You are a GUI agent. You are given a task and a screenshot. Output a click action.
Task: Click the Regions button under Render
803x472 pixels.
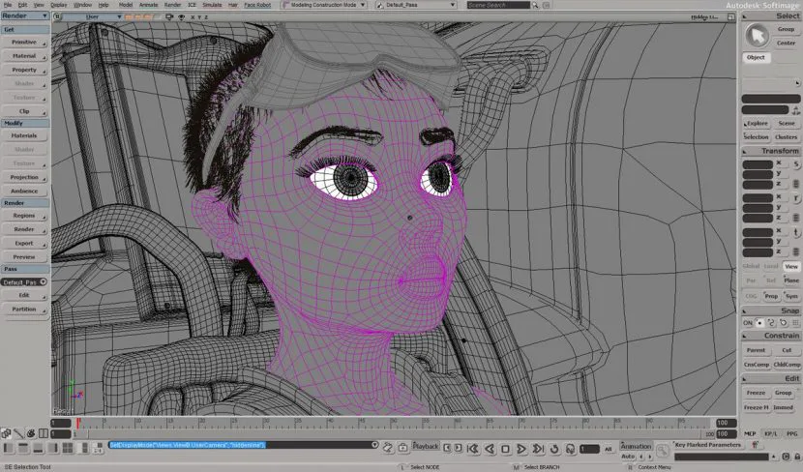click(x=24, y=216)
